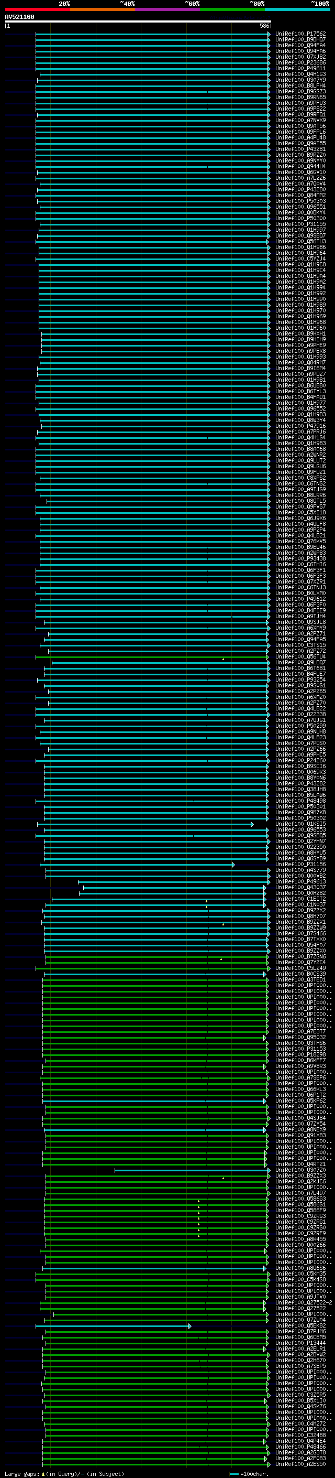
Task: Click the UniRef100_Q1KSI5 entry
Action: pyautogui.click(x=300, y=824)
